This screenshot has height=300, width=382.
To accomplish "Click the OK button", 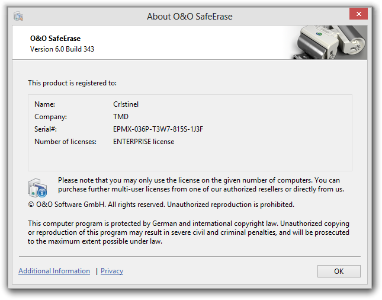I will coord(339,271).
